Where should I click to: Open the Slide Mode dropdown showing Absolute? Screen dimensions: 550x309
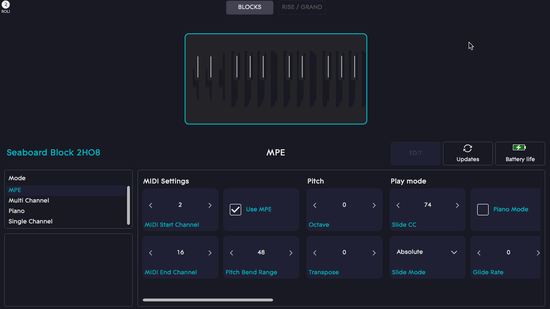[427, 251]
